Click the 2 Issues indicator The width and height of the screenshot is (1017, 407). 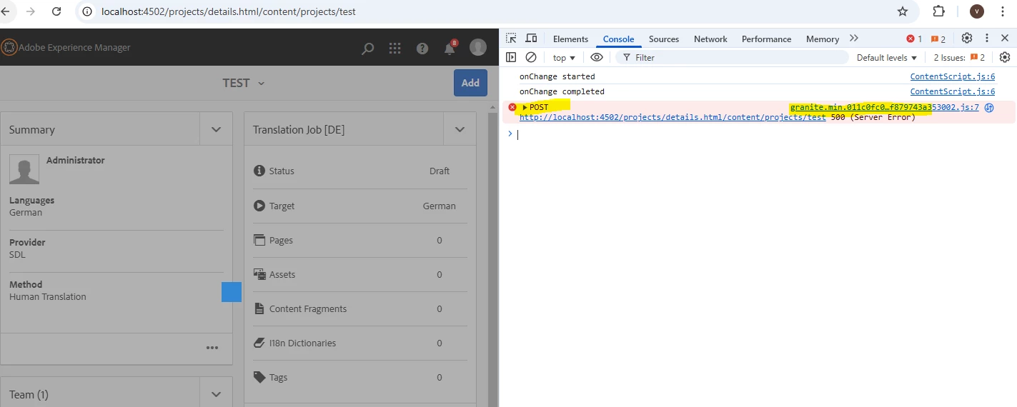(x=959, y=58)
